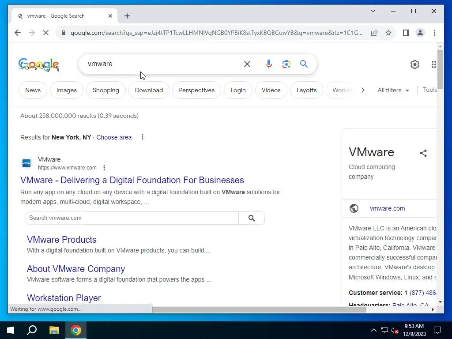
Task: Open a new tab with plus button
Action: click(127, 16)
